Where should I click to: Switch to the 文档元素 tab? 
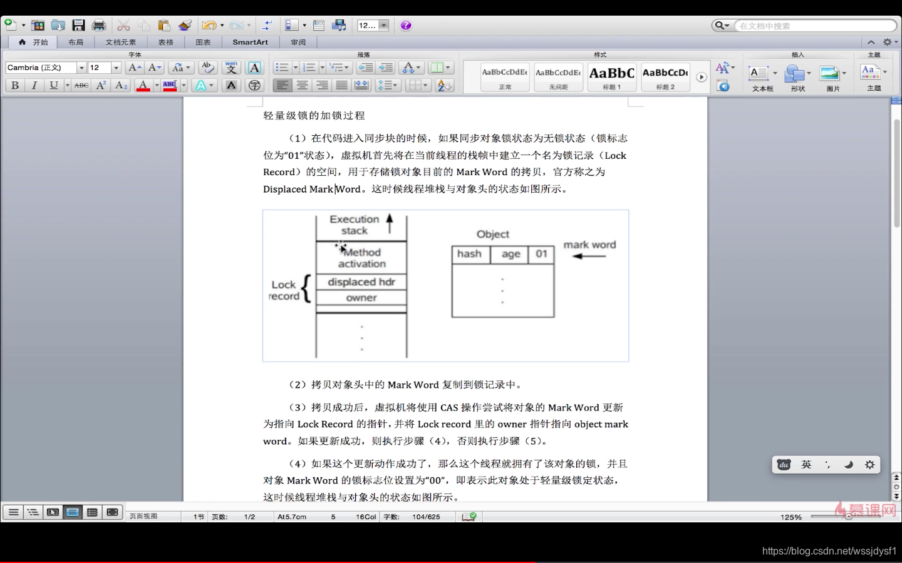[120, 42]
